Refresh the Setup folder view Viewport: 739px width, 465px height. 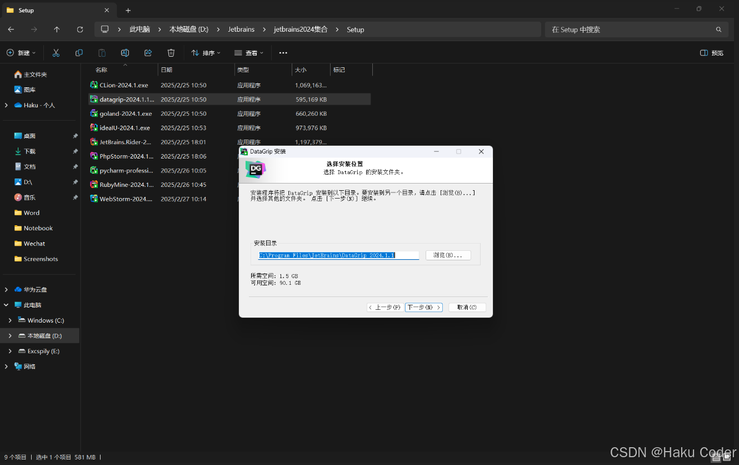coord(80,29)
